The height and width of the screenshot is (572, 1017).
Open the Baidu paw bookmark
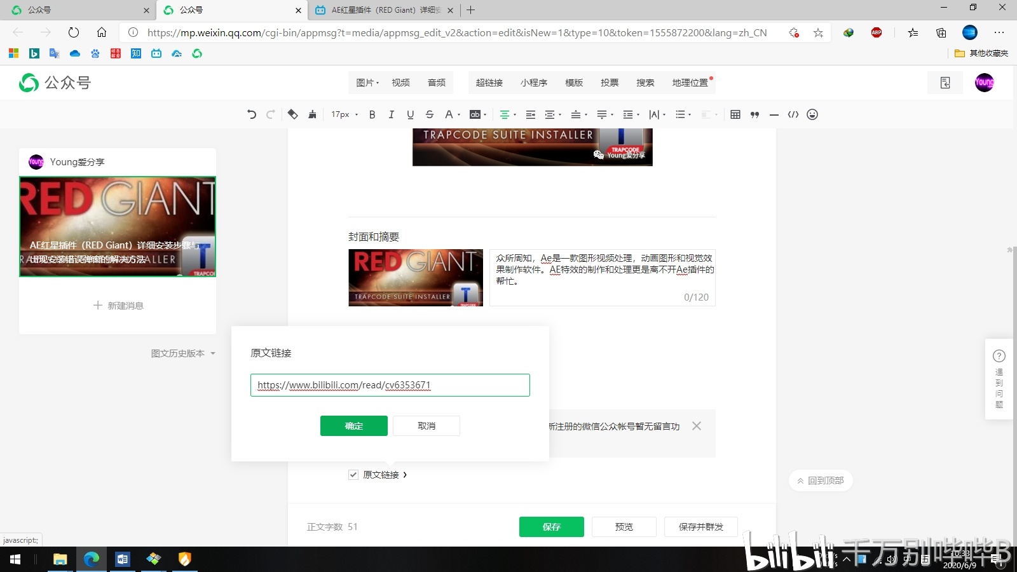(95, 53)
